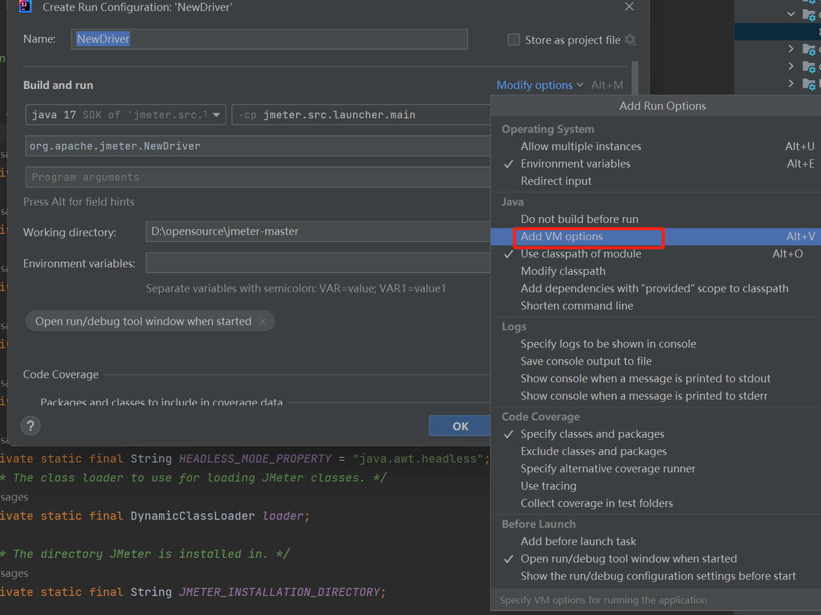Click the dialog's vertical scrollbar
The image size is (821, 615).
pos(635,77)
